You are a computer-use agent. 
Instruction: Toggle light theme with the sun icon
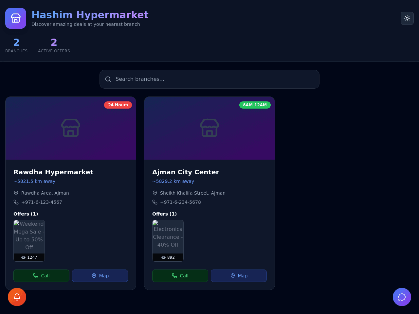407,18
